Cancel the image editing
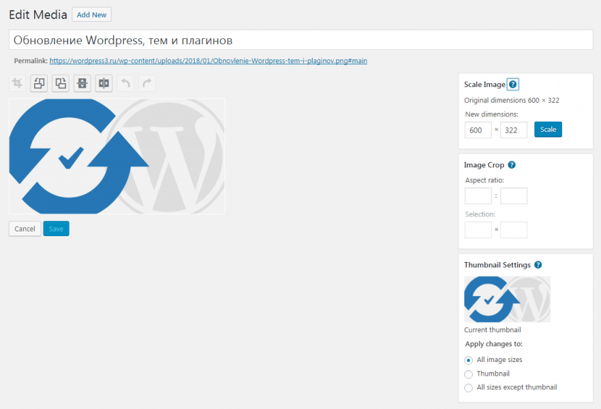 tap(25, 229)
